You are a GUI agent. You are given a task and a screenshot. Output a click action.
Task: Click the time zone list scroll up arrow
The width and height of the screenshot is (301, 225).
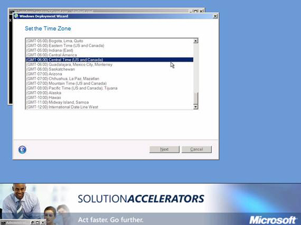click(x=195, y=41)
